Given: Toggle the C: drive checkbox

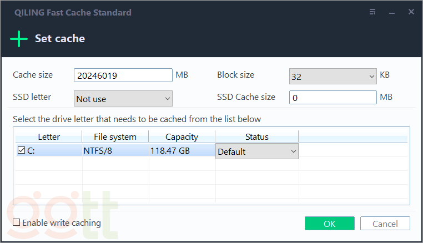Looking at the screenshot, I should (x=21, y=150).
